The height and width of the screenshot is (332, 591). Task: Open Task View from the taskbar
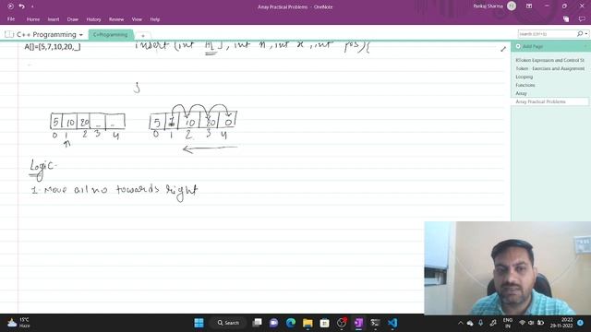[257, 323]
